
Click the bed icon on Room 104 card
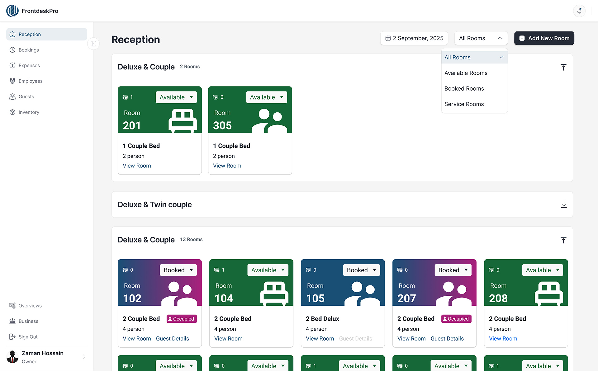(274, 294)
